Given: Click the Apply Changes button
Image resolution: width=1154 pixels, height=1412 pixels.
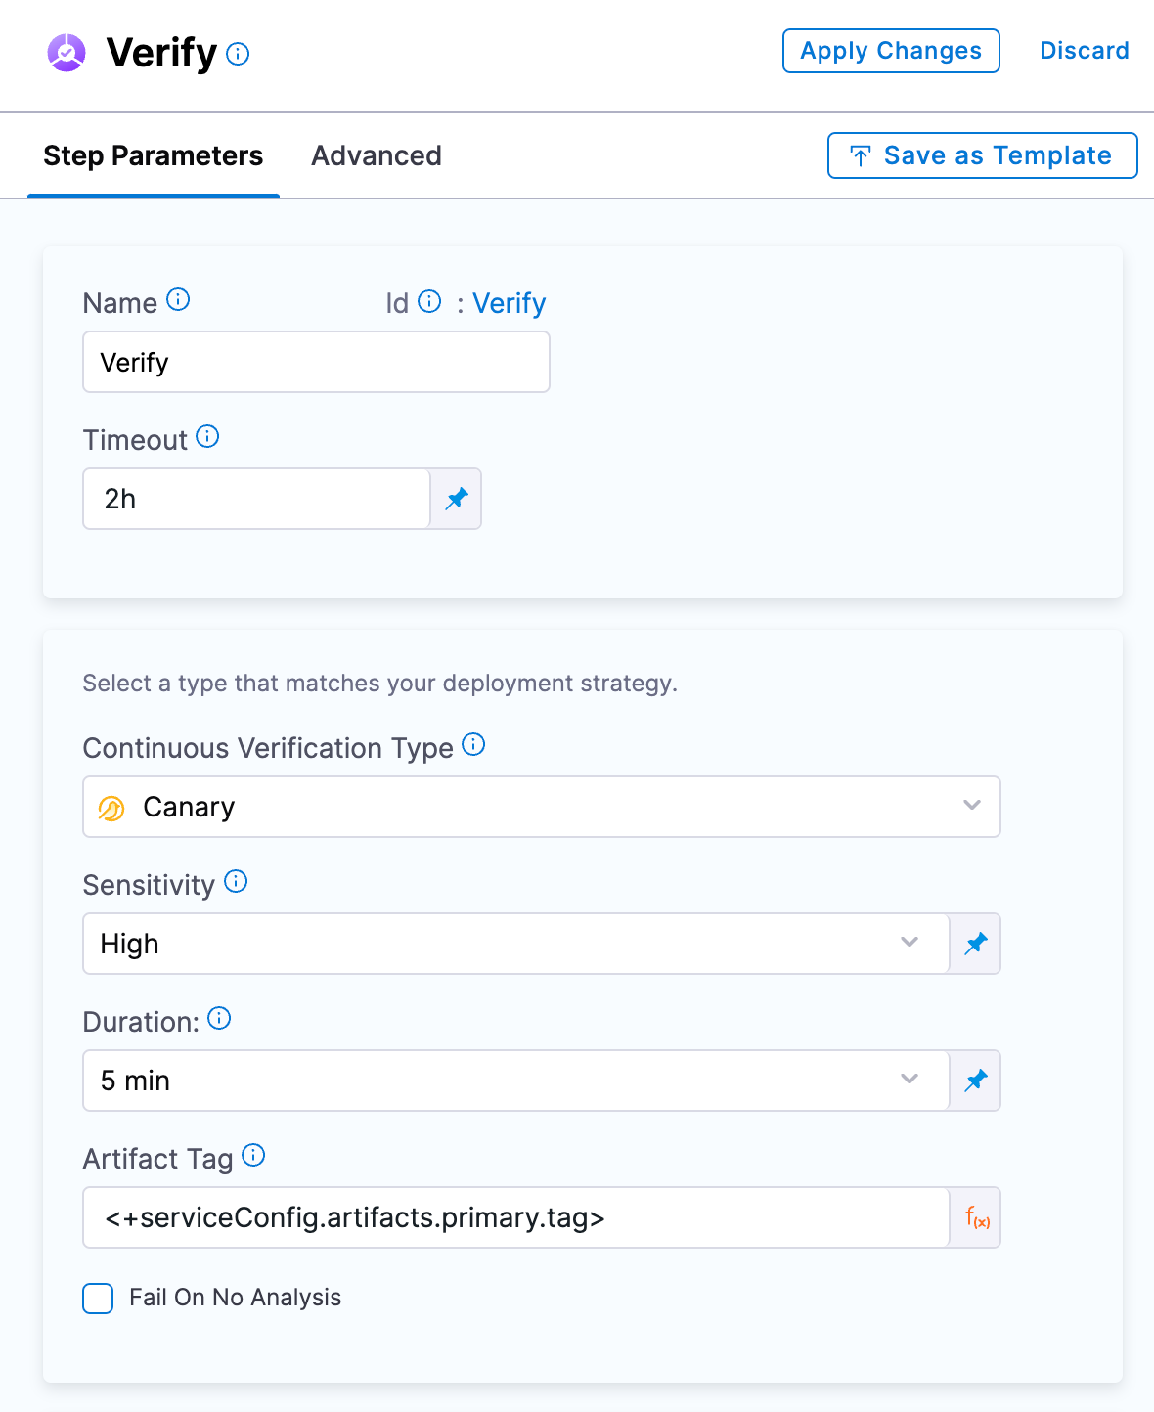Looking at the screenshot, I should pos(890,50).
